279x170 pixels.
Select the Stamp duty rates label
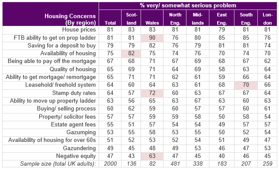(x=74, y=93)
